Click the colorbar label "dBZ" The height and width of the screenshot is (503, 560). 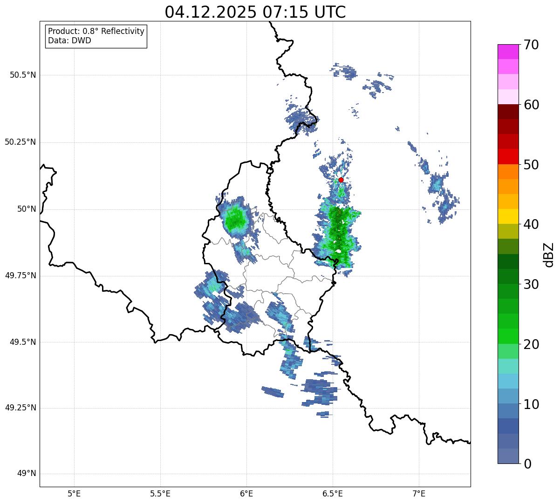tap(549, 255)
